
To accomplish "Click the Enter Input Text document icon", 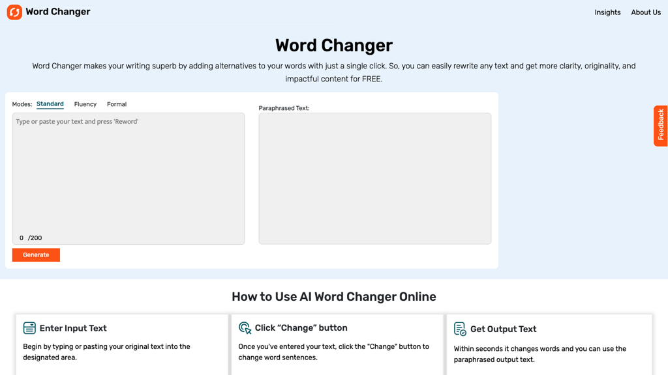I will pos(29,328).
